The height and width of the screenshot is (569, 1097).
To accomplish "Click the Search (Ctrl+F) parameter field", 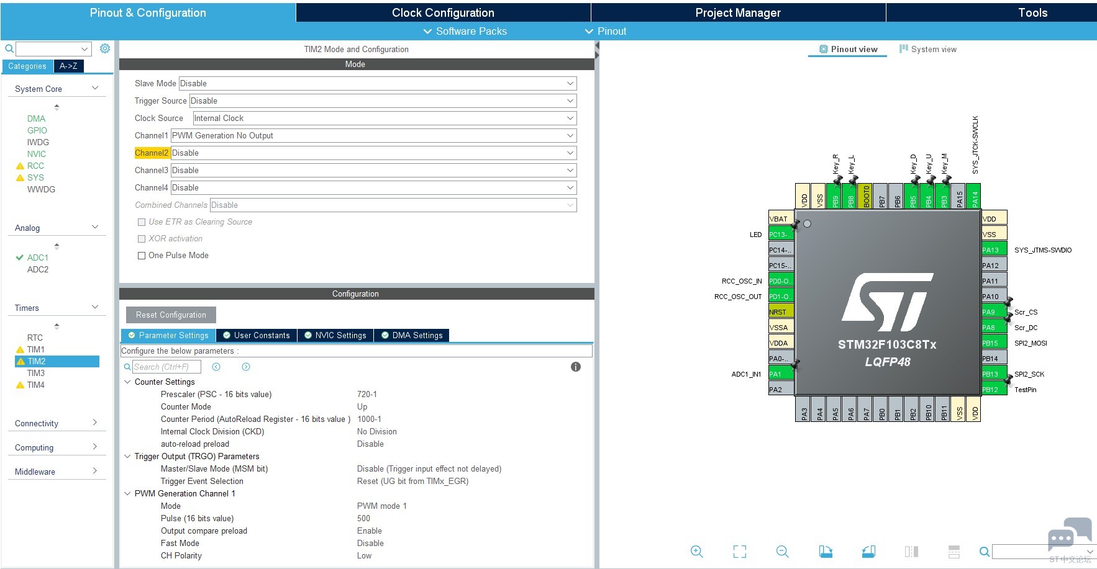I will pyautogui.click(x=167, y=367).
